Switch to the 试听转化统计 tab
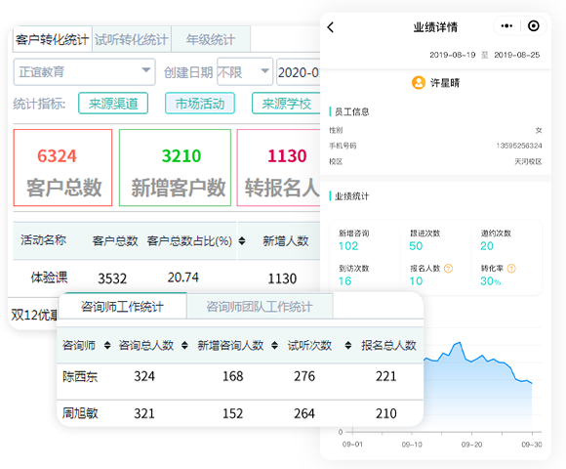566x469 pixels. (132, 39)
